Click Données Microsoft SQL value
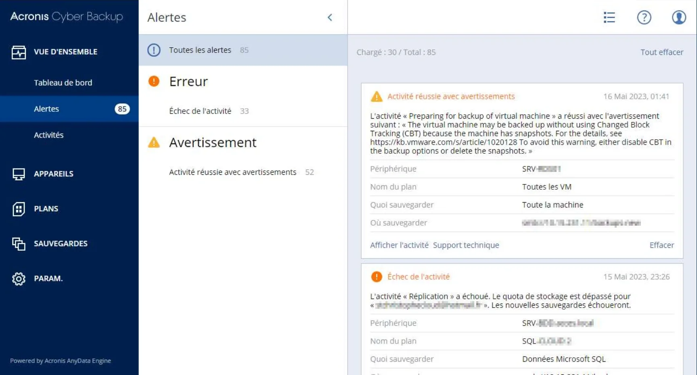This screenshot has height=375, width=697. [x=564, y=359]
